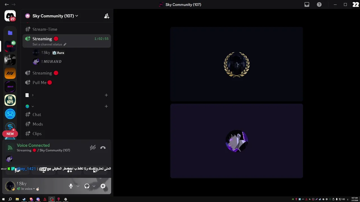Disconnect from voice with the hang-up icon
Screen dimensions: 360x202
(x=103, y=148)
